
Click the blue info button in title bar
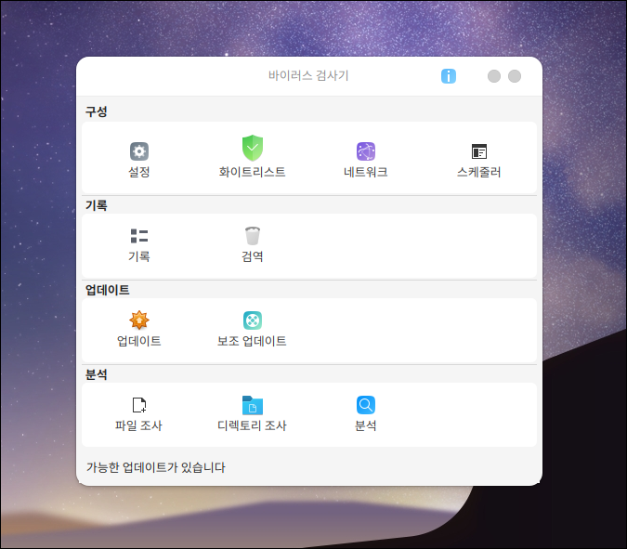[449, 76]
